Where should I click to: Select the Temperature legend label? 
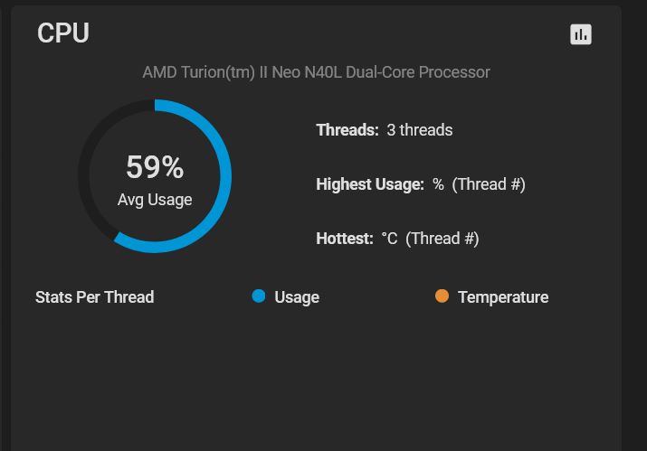tap(503, 297)
